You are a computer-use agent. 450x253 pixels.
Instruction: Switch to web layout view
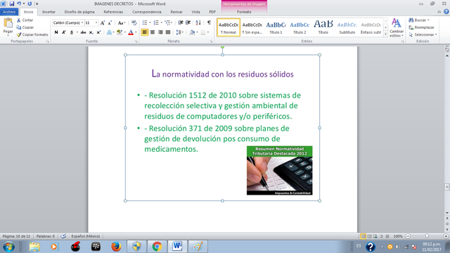point(375,236)
